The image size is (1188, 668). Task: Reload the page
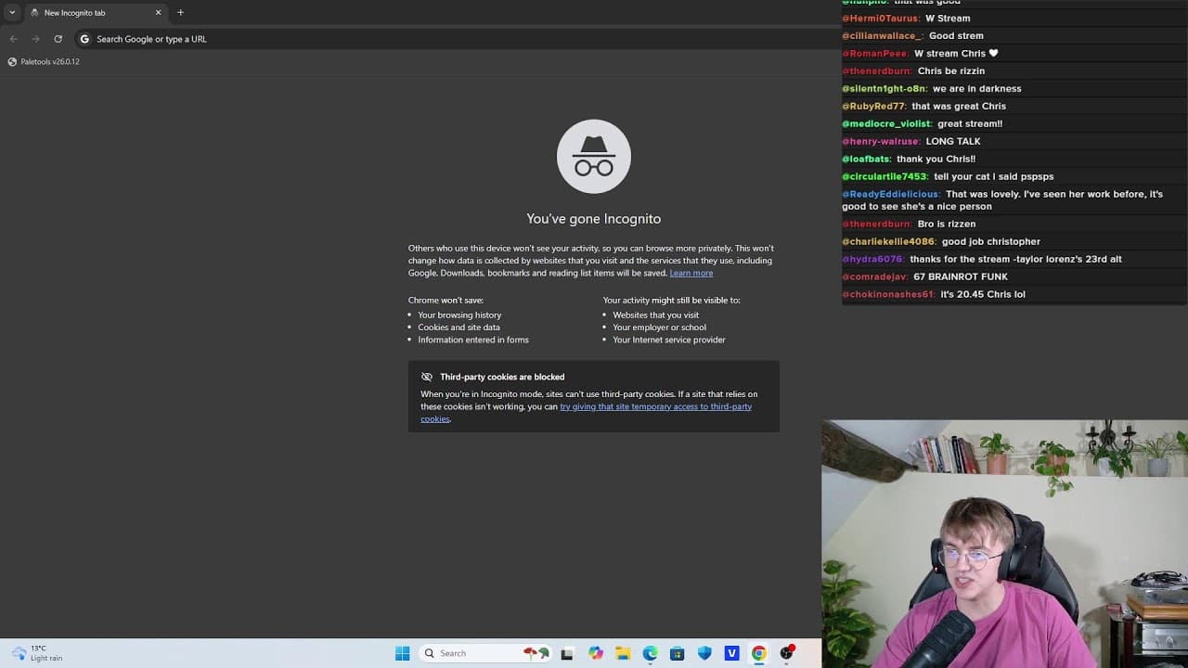click(58, 39)
